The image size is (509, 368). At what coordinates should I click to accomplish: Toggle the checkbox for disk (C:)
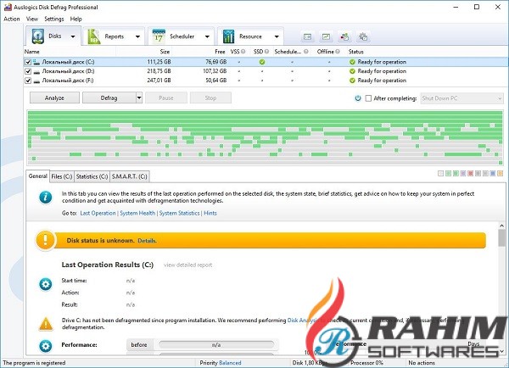coord(28,62)
